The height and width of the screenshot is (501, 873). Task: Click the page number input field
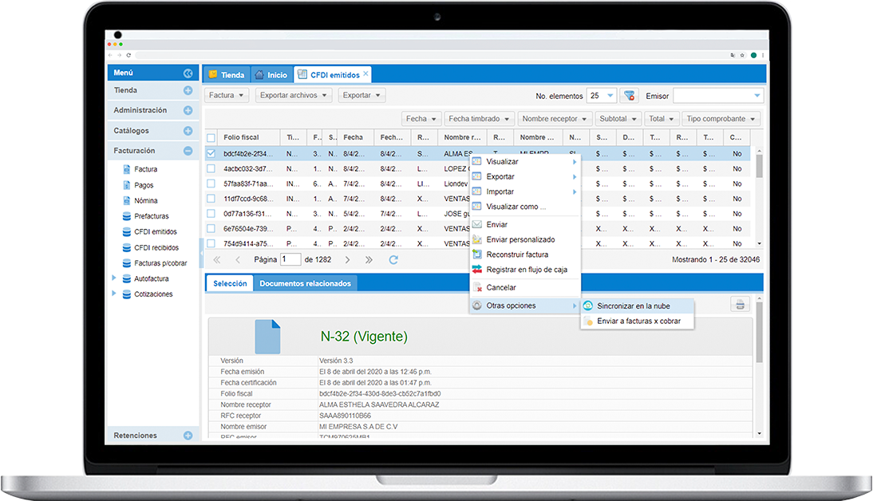290,260
